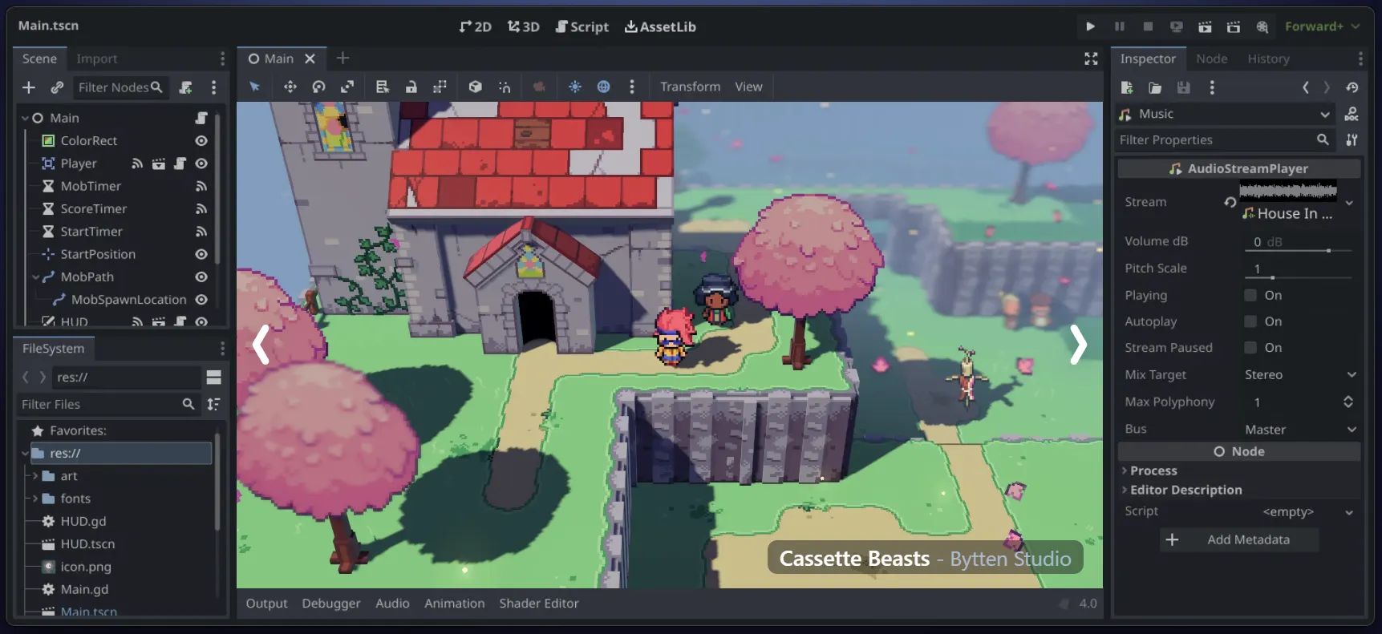Open the Bus Master dropdown

click(1299, 429)
